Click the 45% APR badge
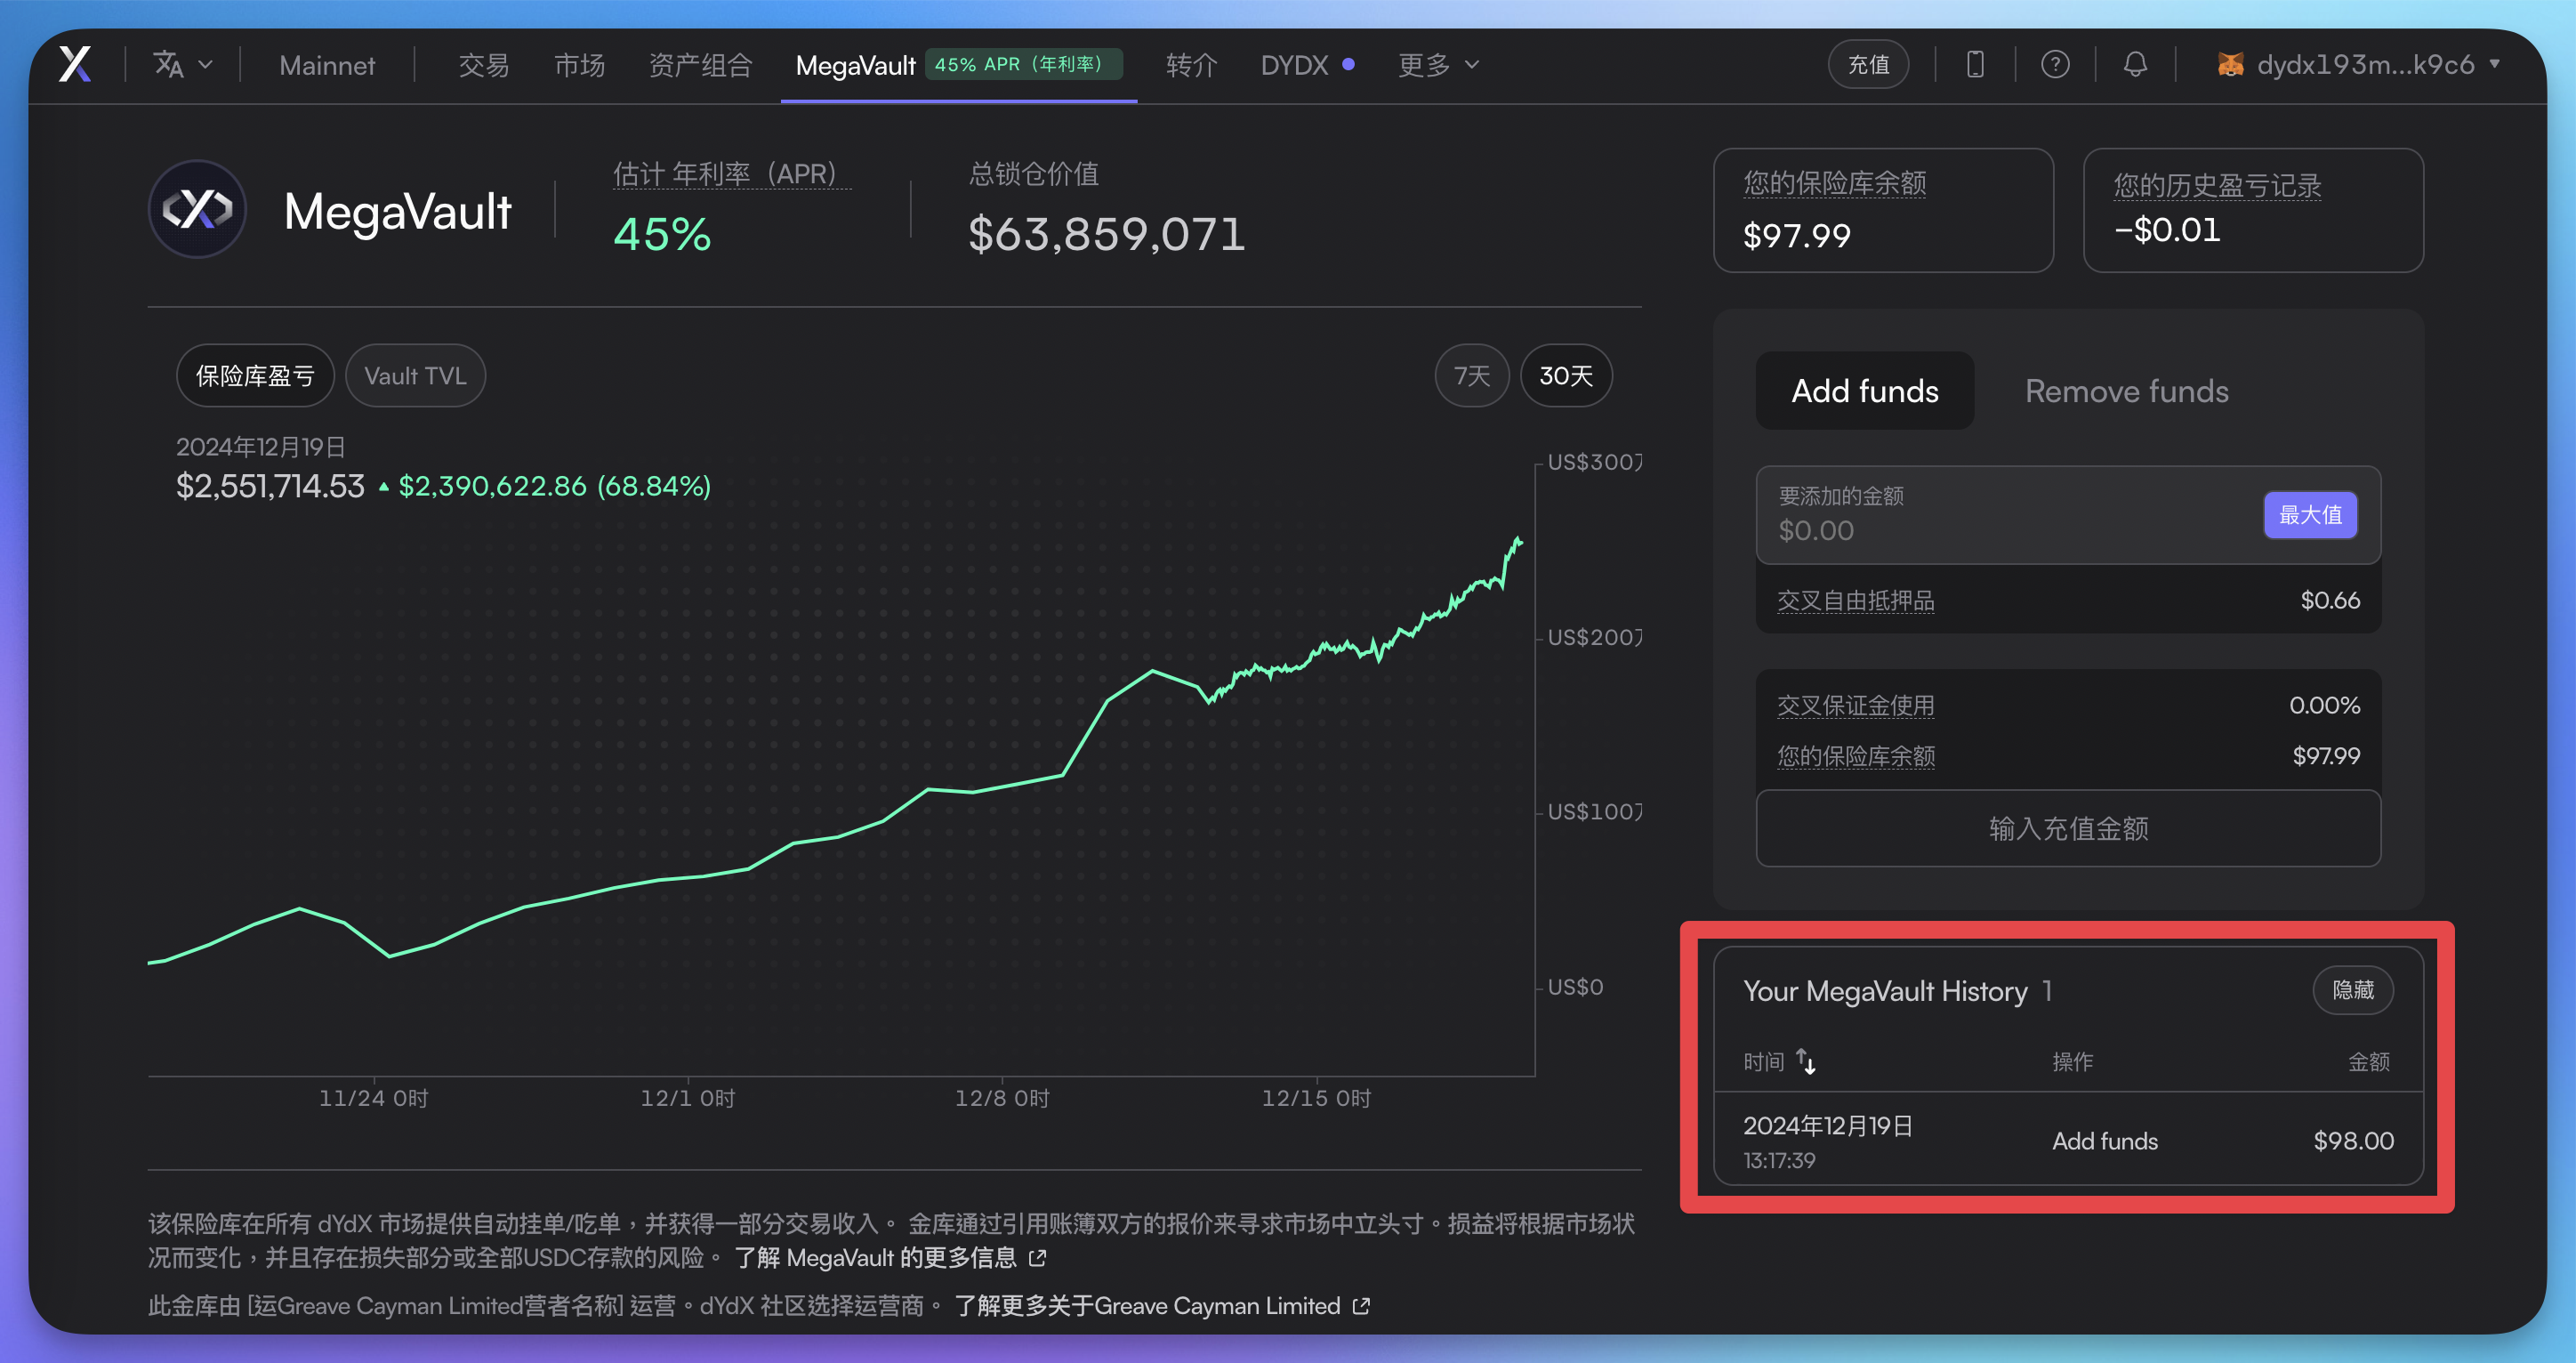 (x=1023, y=64)
